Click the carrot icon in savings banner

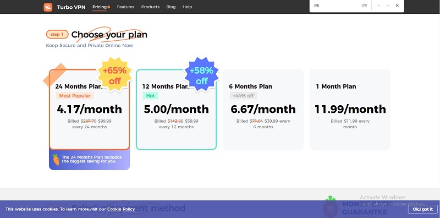pos(56,159)
